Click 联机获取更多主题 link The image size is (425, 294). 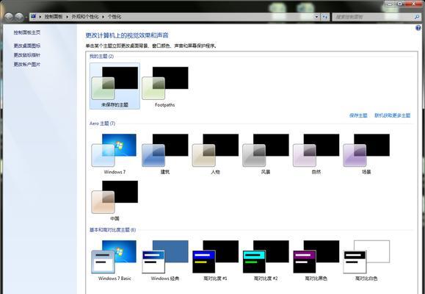pyautogui.click(x=392, y=115)
